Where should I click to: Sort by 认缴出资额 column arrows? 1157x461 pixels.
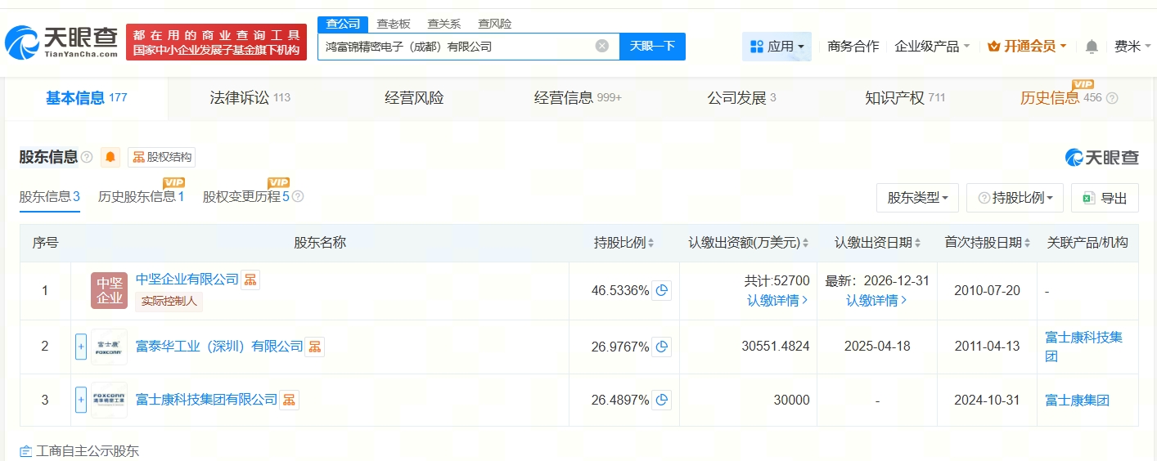point(805,243)
